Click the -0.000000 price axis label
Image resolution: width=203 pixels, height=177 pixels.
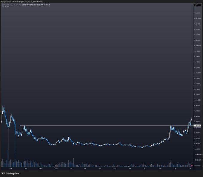(198, 155)
